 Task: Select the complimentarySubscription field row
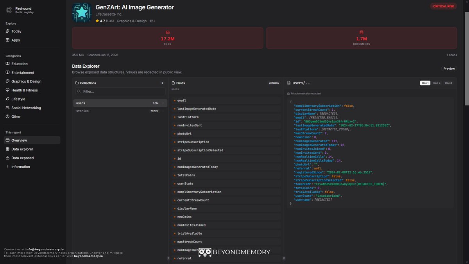[x=226, y=192]
